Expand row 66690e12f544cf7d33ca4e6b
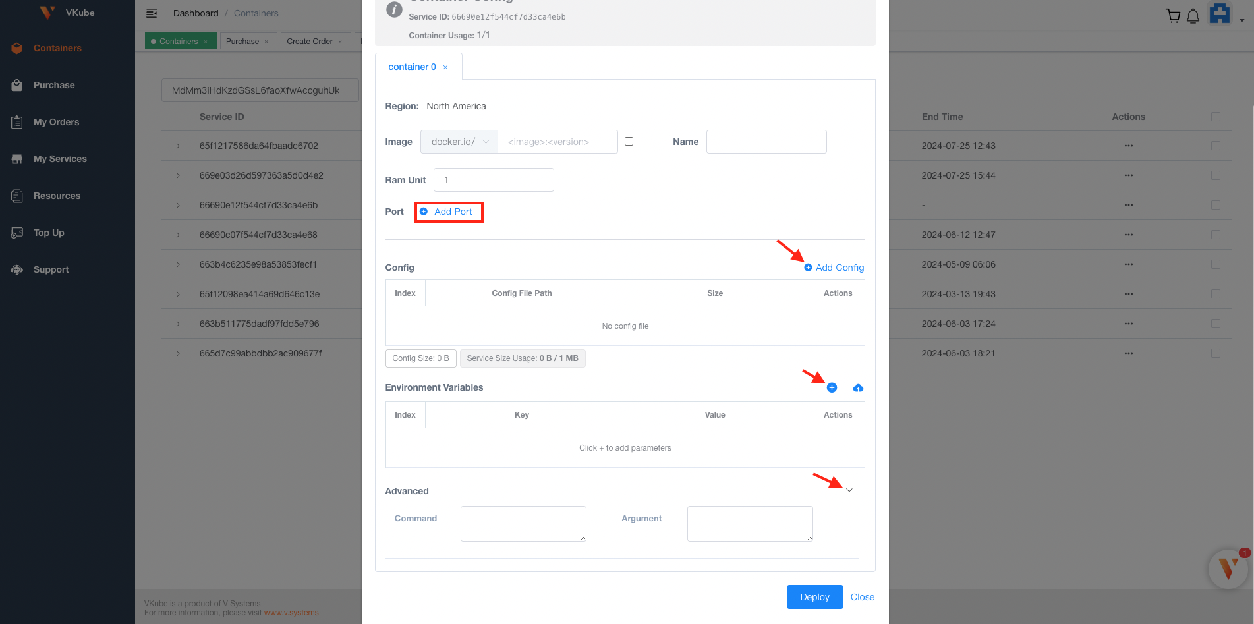 click(x=178, y=205)
